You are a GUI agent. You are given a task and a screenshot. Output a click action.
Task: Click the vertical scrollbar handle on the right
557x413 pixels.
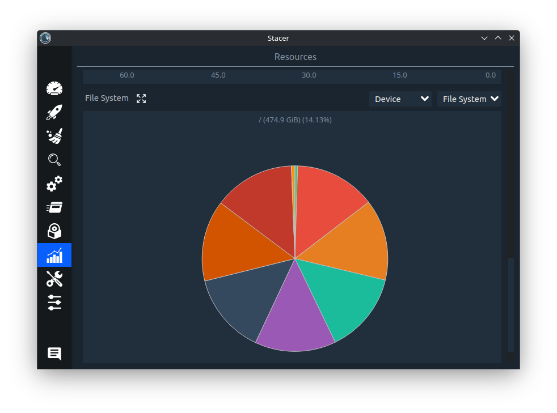tap(511, 304)
